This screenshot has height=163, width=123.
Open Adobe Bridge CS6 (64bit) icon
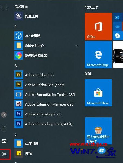click(x=19, y=85)
